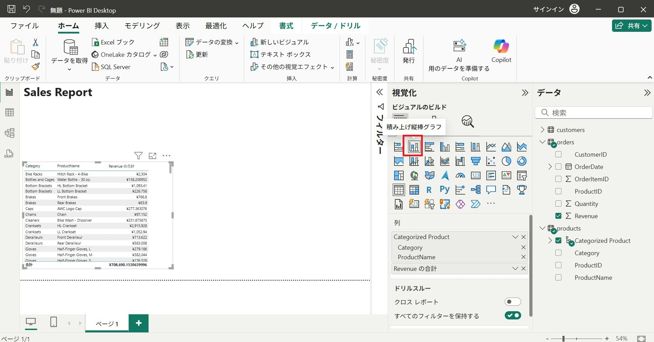
Task: Click the Copilot ribbon icon
Action: click(501, 51)
